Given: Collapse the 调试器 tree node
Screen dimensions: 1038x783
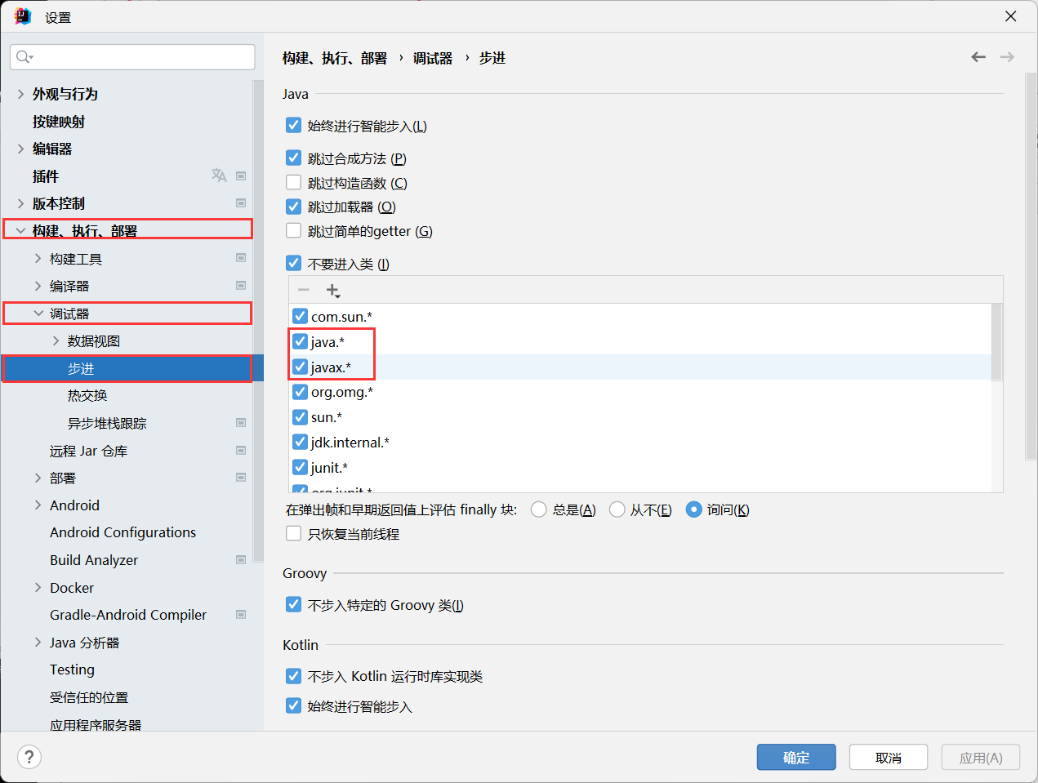Looking at the screenshot, I should click(x=38, y=314).
